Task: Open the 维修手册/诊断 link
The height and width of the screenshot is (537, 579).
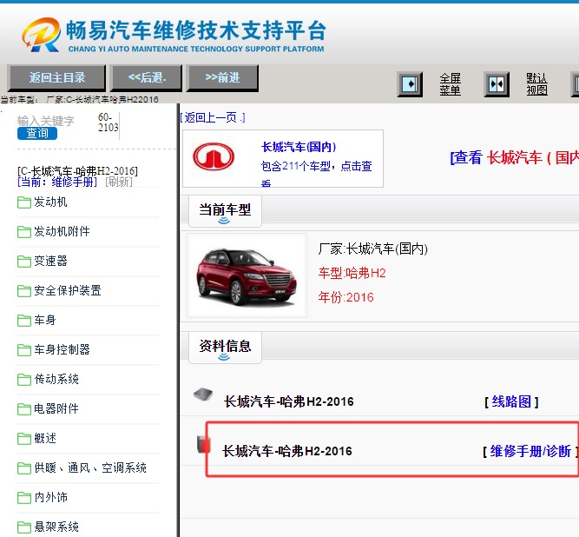Action: 530,451
